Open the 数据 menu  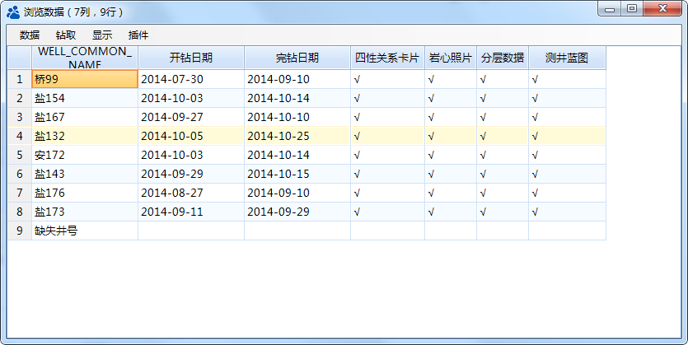coord(30,35)
